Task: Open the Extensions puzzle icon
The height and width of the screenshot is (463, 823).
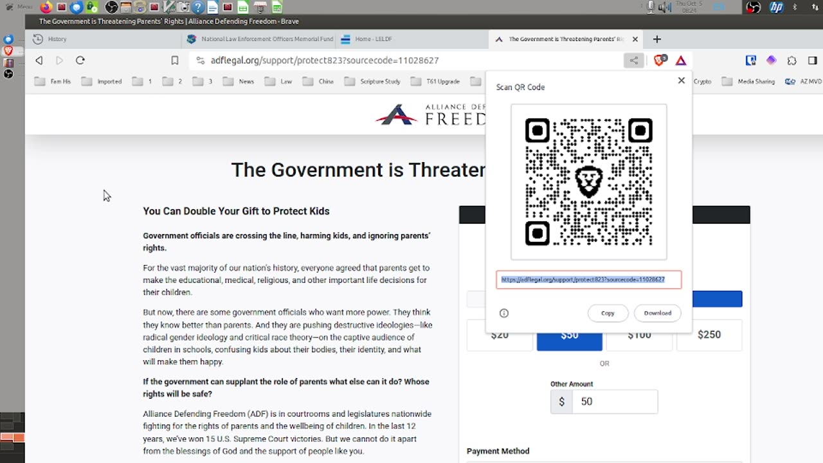Action: (x=792, y=60)
